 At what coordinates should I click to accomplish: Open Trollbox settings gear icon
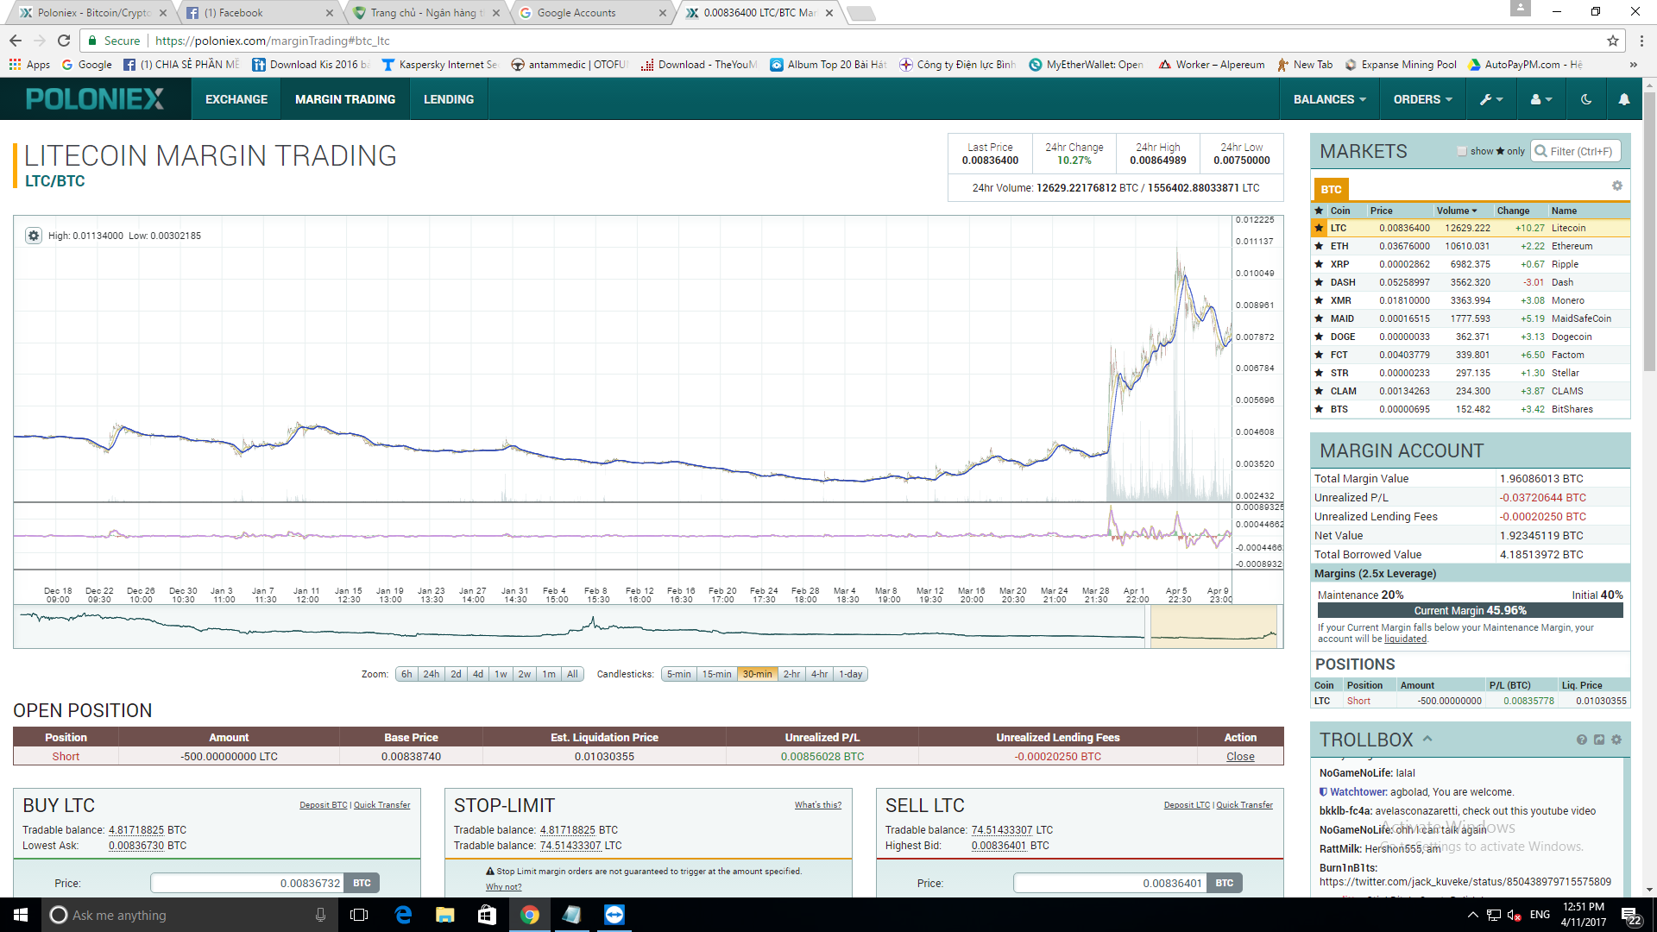point(1616,740)
